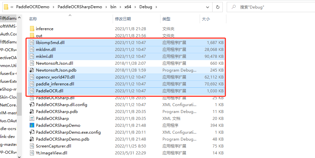The image size is (315, 158).
Task: Expand the hidden path breadcrumb chevrons
Action: 12,7
